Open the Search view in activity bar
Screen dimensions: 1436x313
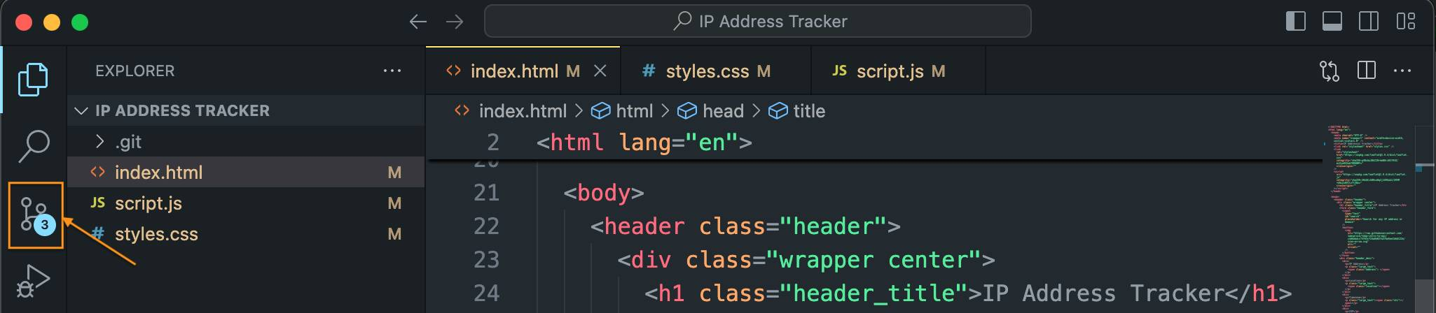coord(33,146)
